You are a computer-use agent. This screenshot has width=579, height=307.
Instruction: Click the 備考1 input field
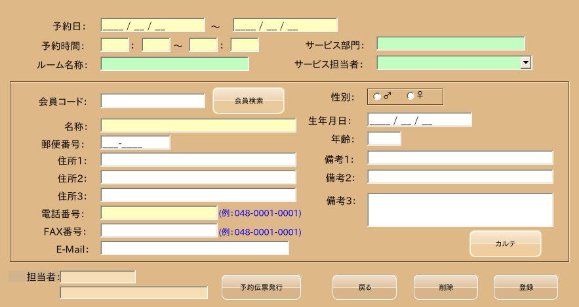click(x=460, y=157)
